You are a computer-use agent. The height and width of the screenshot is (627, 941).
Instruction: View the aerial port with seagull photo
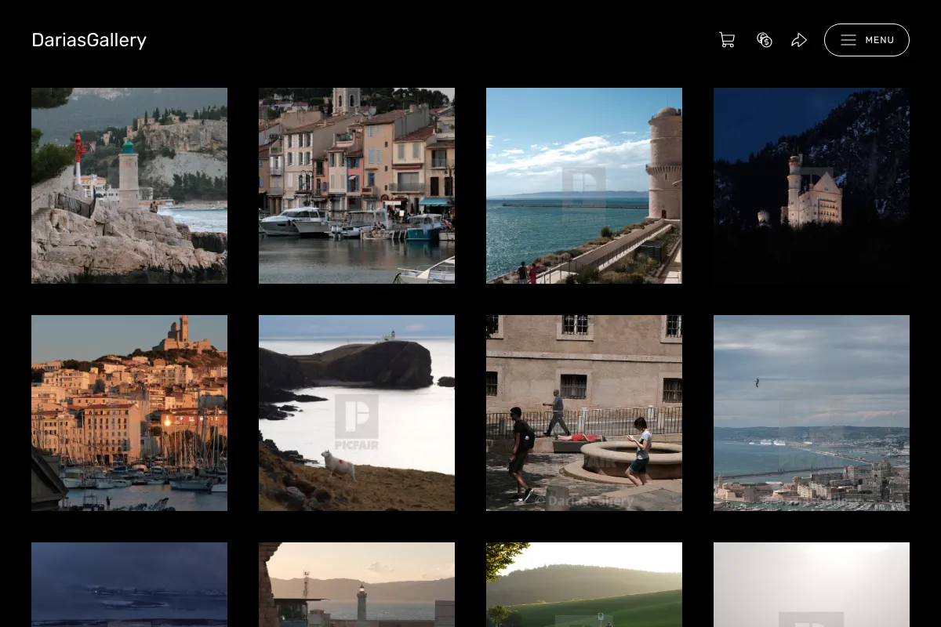(812, 413)
